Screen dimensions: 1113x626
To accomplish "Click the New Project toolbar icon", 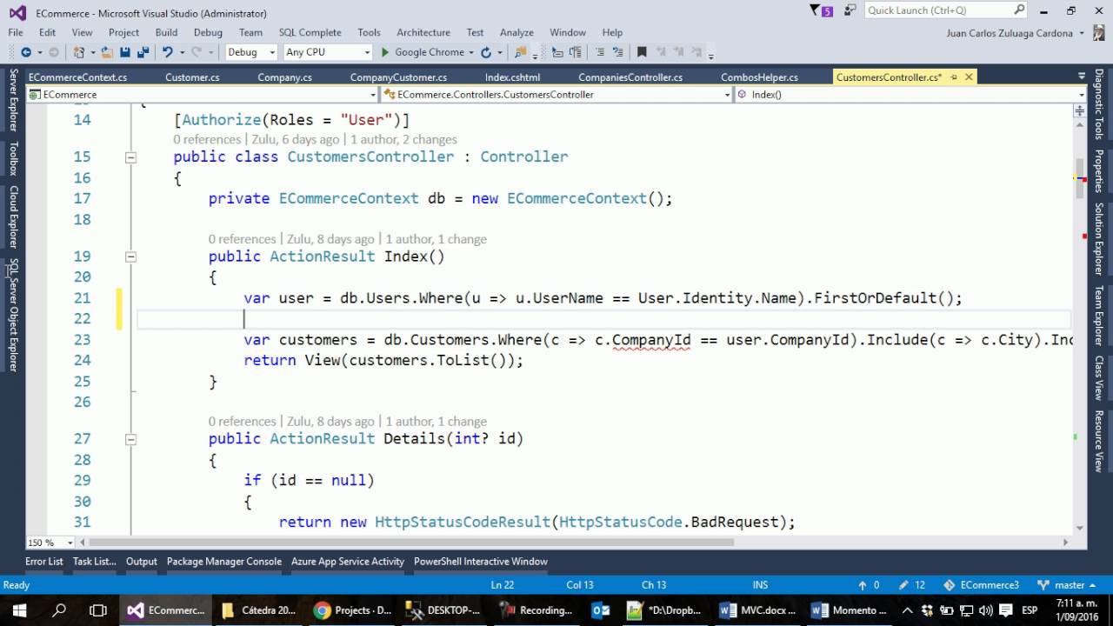I will [x=80, y=52].
